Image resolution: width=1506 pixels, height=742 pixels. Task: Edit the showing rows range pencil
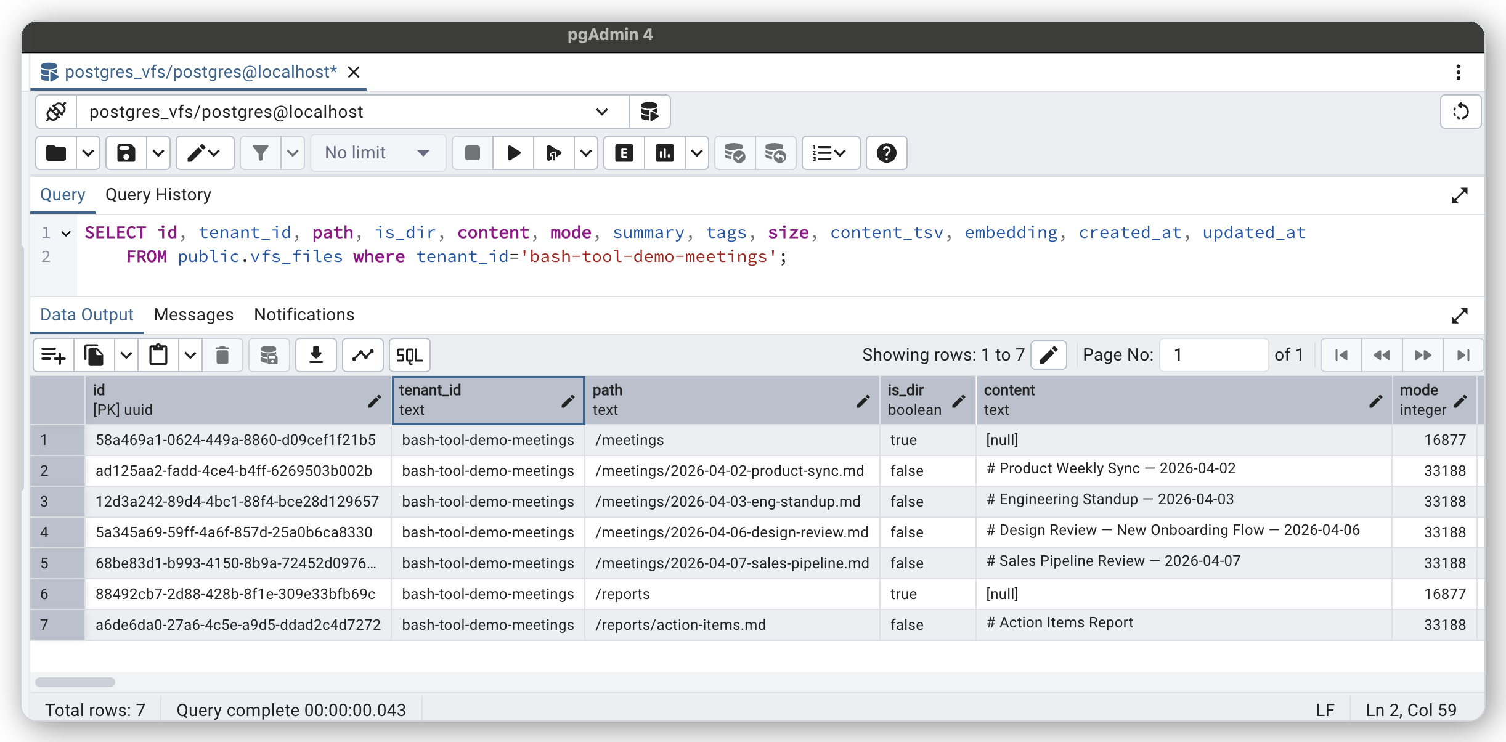tap(1049, 355)
